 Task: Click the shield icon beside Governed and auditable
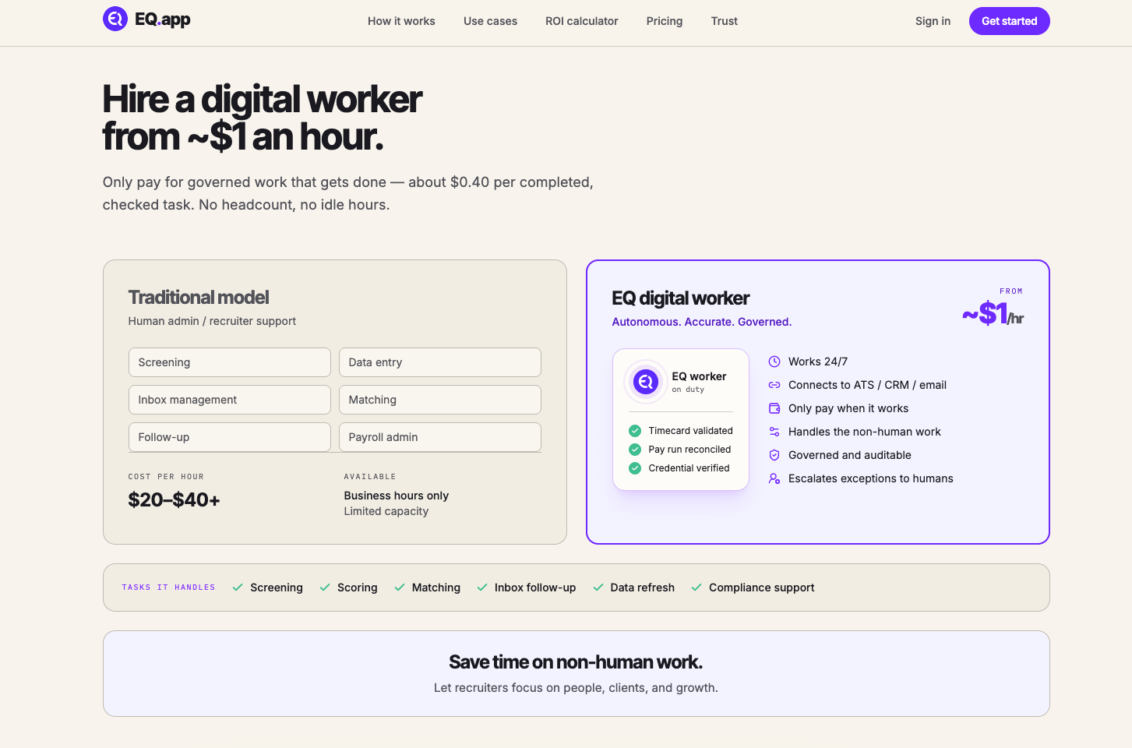pos(774,455)
